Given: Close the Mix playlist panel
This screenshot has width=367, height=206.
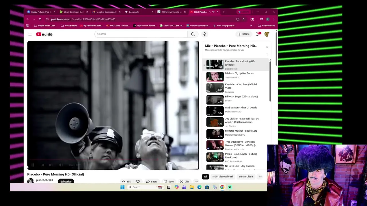Looking at the screenshot, I should coord(267,47).
